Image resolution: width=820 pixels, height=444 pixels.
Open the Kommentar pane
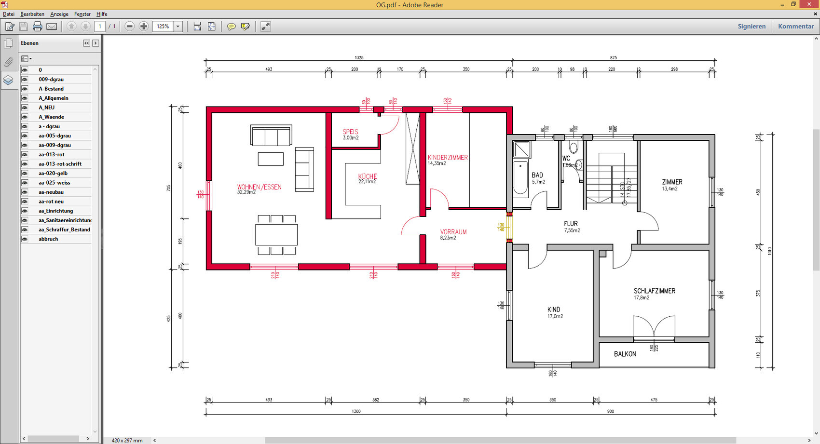point(796,27)
